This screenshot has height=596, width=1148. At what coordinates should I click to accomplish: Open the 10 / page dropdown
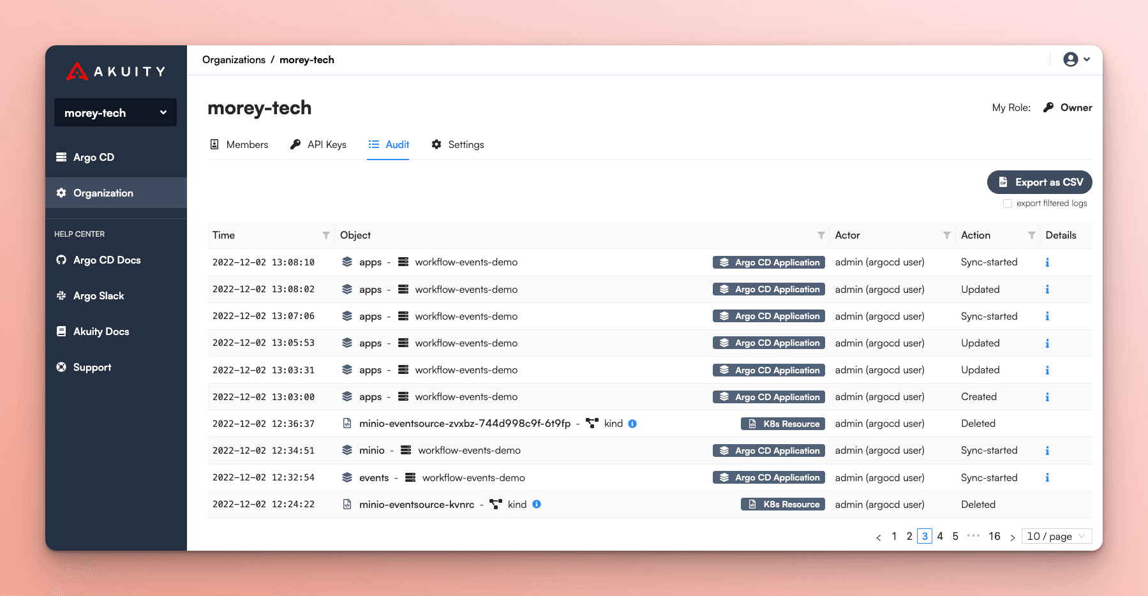[x=1056, y=536]
